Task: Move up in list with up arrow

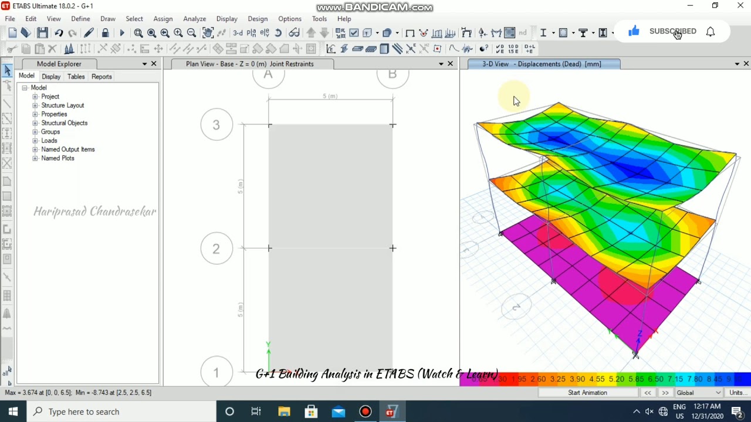Action: click(311, 33)
